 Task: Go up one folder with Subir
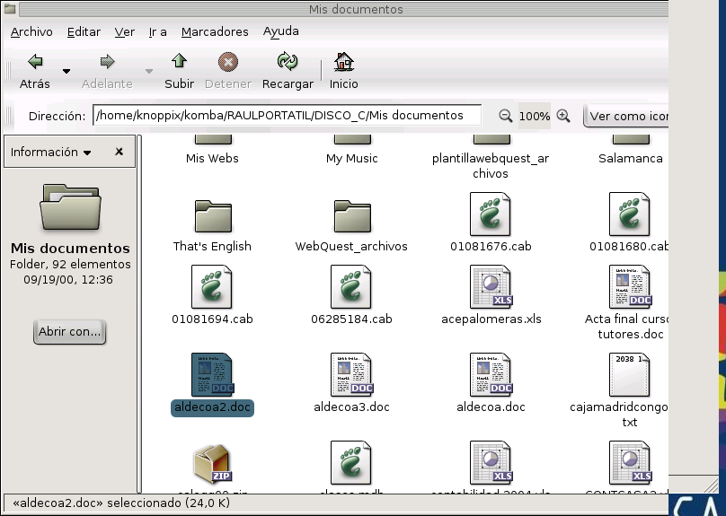tap(179, 62)
